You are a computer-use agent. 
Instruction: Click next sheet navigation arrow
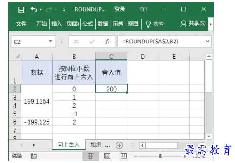(x=34, y=145)
